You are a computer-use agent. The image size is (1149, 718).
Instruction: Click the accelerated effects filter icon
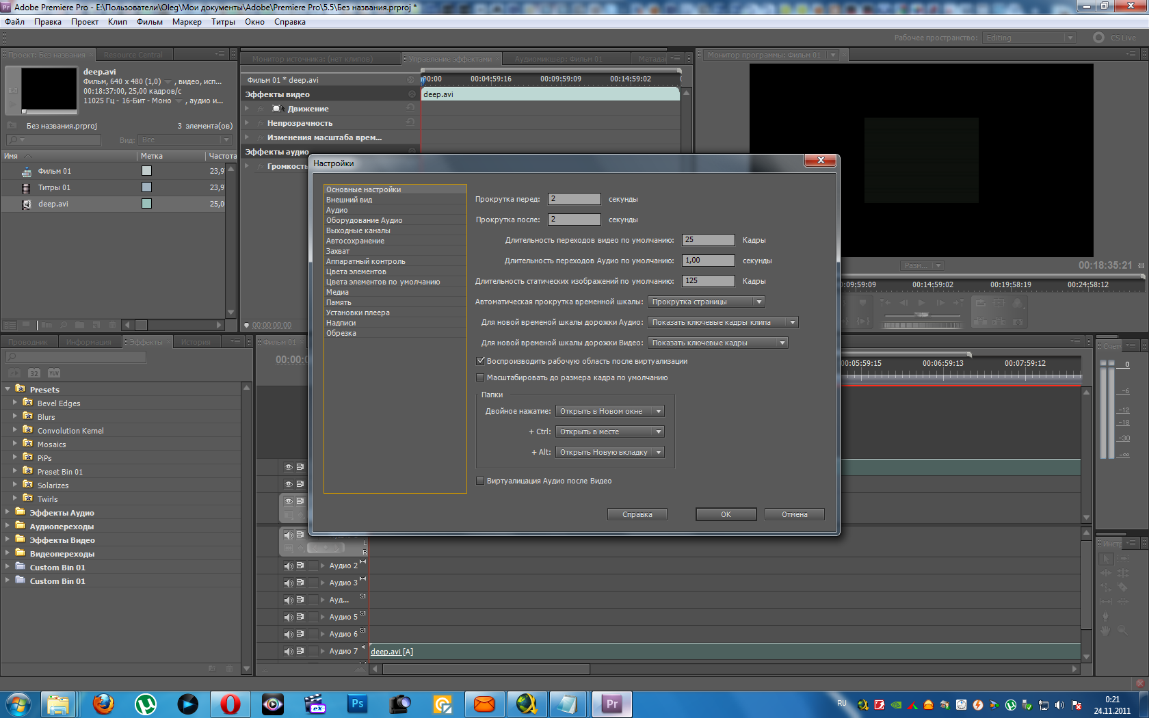click(14, 373)
